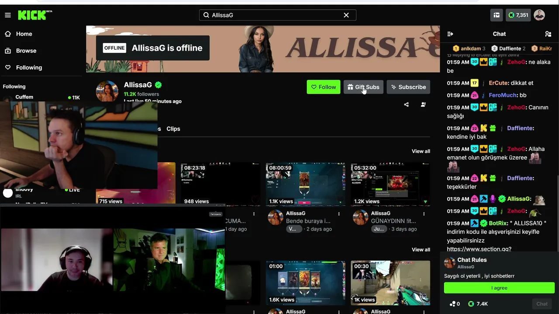The image size is (559, 314).
Task: Gift subs to AllissaG
Action: point(363,87)
